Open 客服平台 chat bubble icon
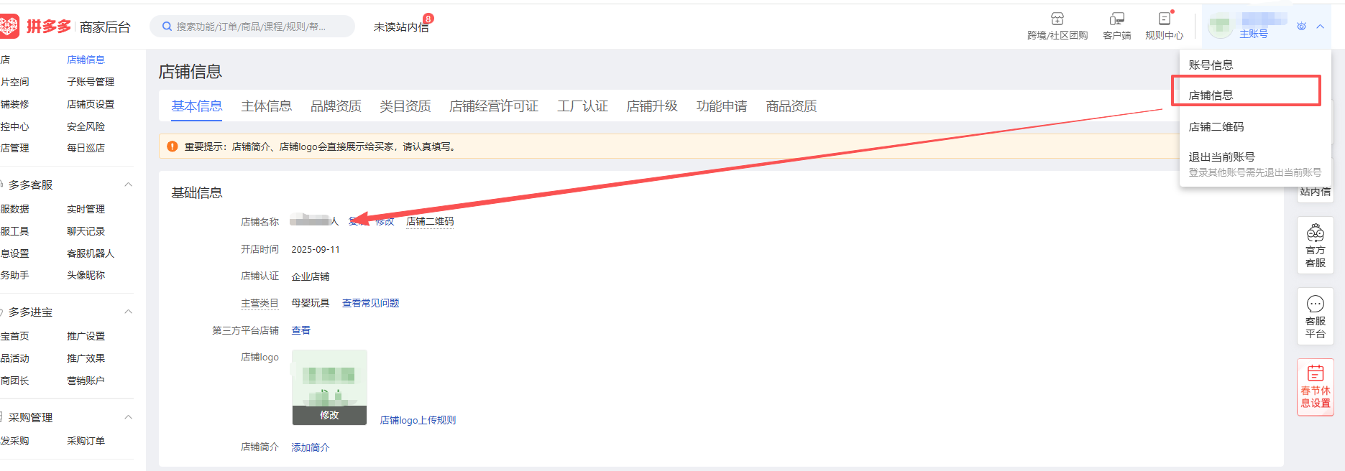This screenshot has width=1345, height=471. [1315, 304]
